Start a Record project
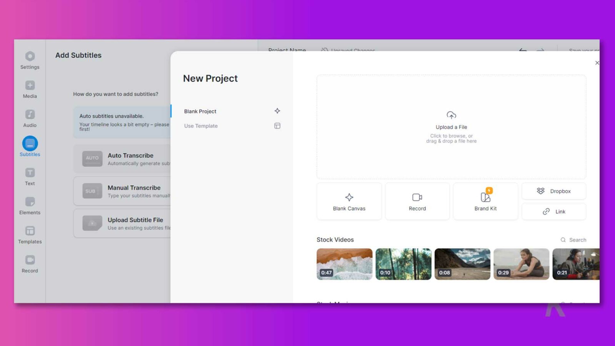The image size is (615, 346). pyautogui.click(x=417, y=201)
